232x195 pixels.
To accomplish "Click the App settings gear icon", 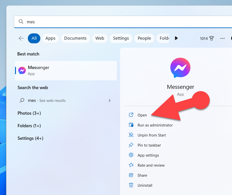I will tap(131, 155).
